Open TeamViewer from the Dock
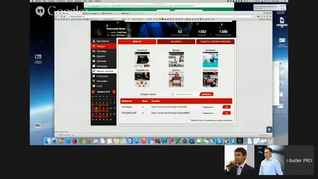 click(x=130, y=141)
